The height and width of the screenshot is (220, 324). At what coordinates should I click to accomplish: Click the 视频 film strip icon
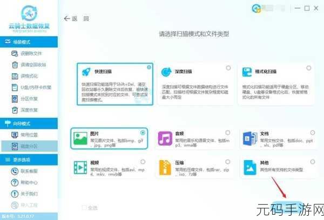coord(80,168)
